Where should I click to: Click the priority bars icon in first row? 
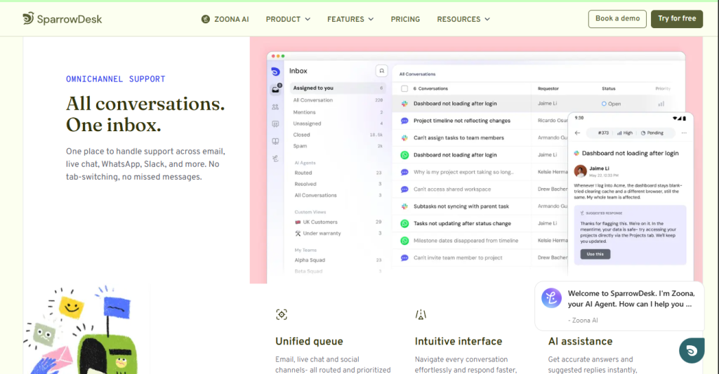(661, 104)
